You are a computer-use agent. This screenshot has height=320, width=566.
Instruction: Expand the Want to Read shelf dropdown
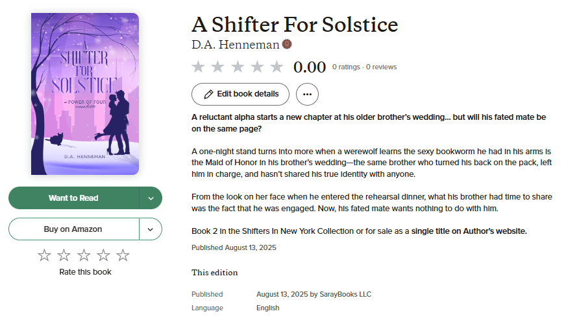pyautogui.click(x=151, y=198)
